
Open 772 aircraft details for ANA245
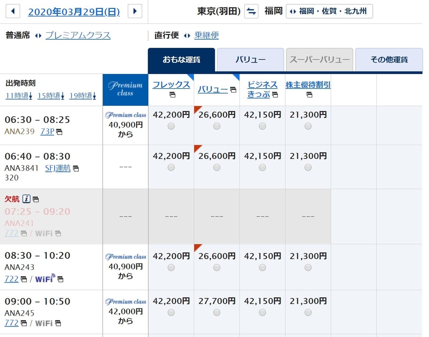[x=11, y=323]
